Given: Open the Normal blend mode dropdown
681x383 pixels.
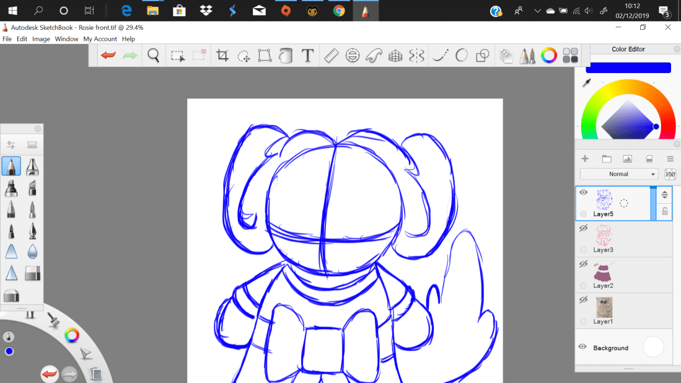Looking at the screenshot, I should 618,174.
